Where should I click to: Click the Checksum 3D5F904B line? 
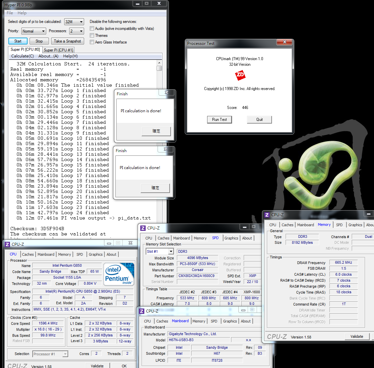pos(37,228)
